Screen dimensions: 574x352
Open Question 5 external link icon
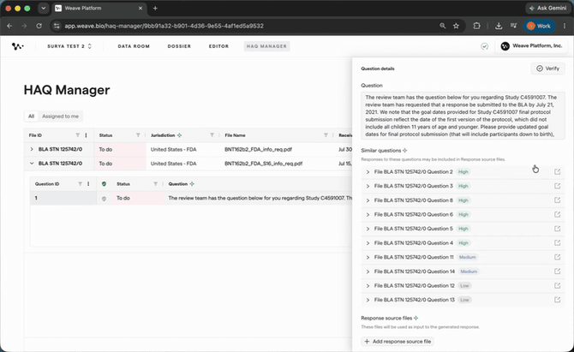(x=557, y=229)
